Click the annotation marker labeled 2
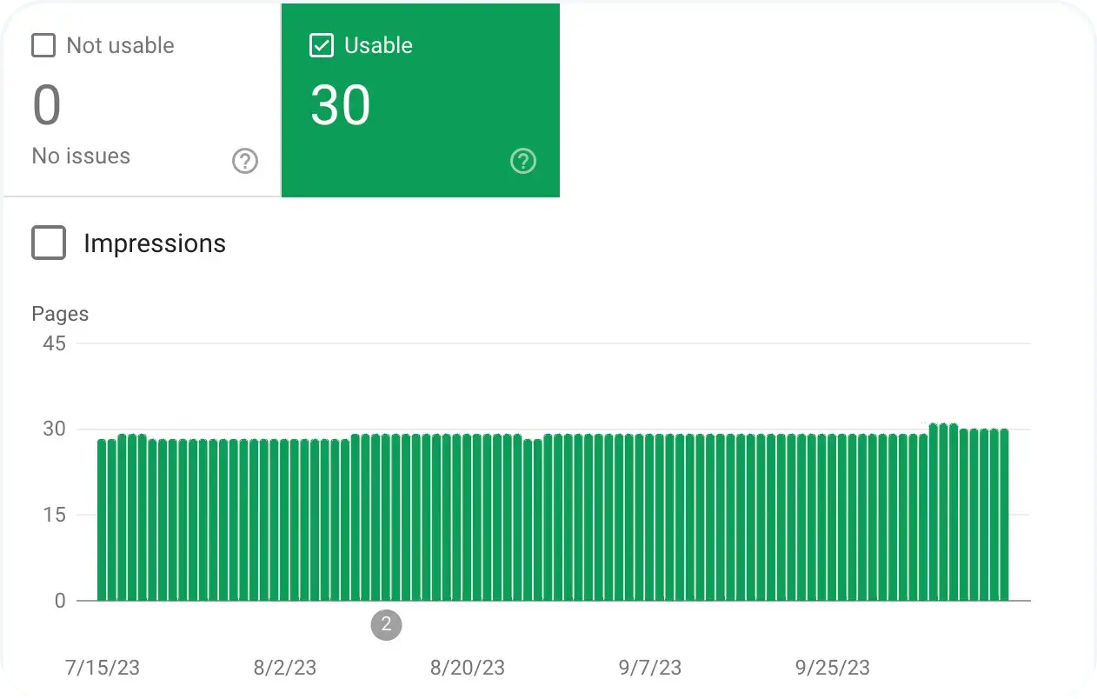 click(387, 624)
